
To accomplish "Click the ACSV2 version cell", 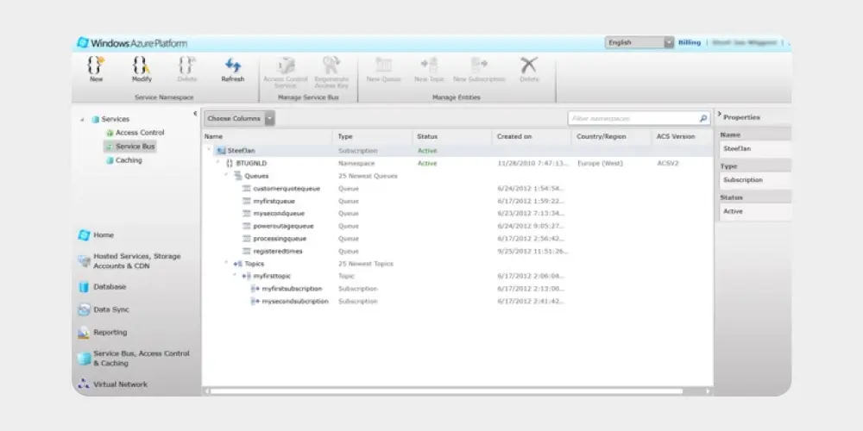I will point(668,163).
